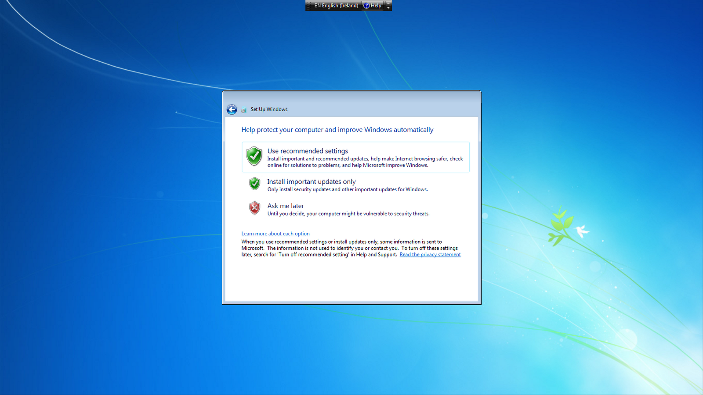
Task: Read the privacy statement link
Action: tap(430, 255)
